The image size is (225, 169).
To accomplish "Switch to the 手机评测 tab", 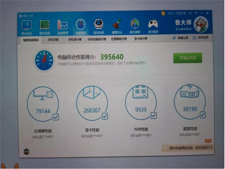I will coord(53,40).
